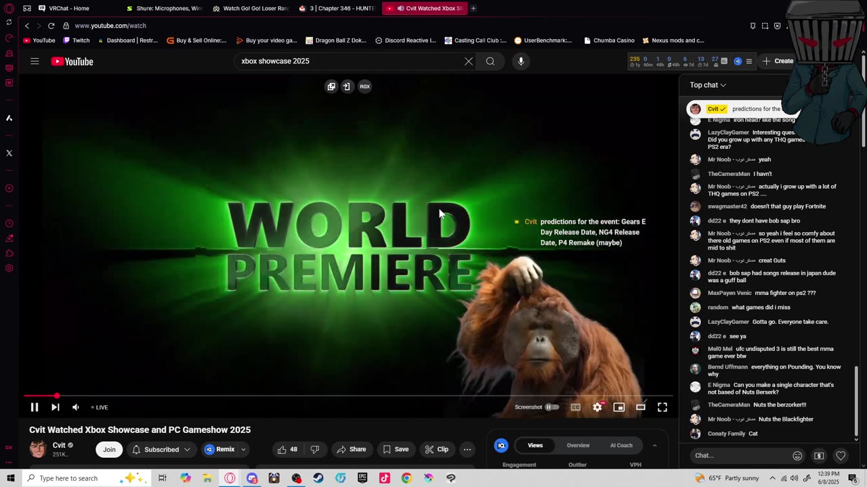Enable the miniplayer mode
The height and width of the screenshot is (487, 867).
(x=619, y=407)
